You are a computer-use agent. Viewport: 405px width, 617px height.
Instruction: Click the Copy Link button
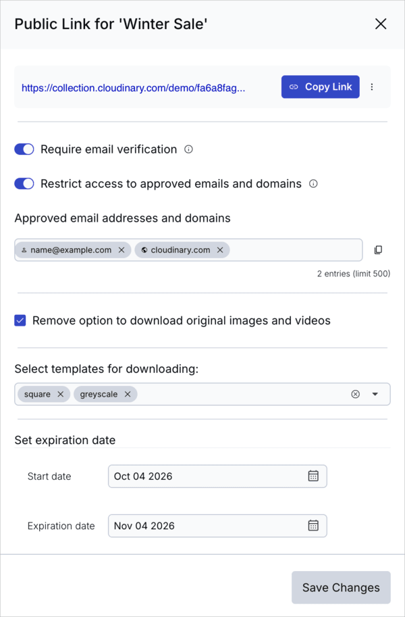tap(321, 87)
